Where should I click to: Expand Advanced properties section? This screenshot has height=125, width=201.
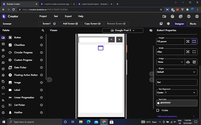[x=176, y=116]
